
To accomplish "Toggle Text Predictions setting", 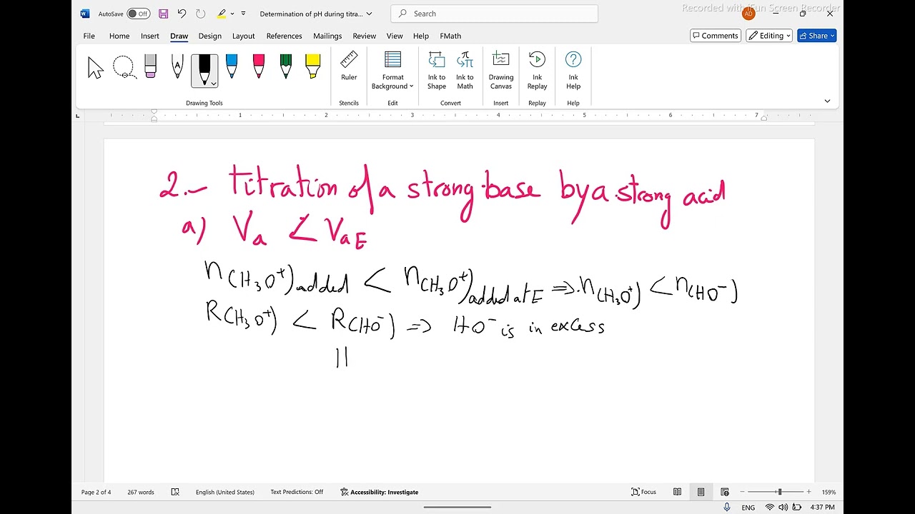I will (297, 492).
